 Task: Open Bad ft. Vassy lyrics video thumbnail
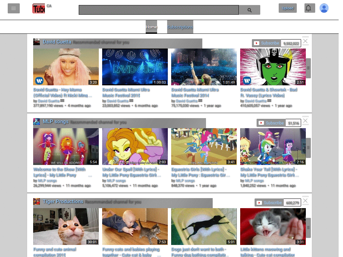click(273, 67)
